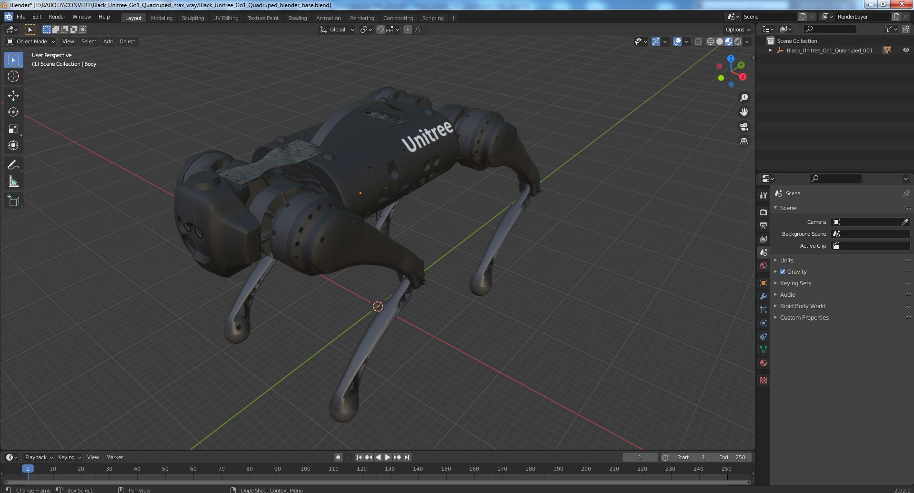This screenshot has width=914, height=493.
Task: Select the Add Cube tool
Action: tap(13, 201)
